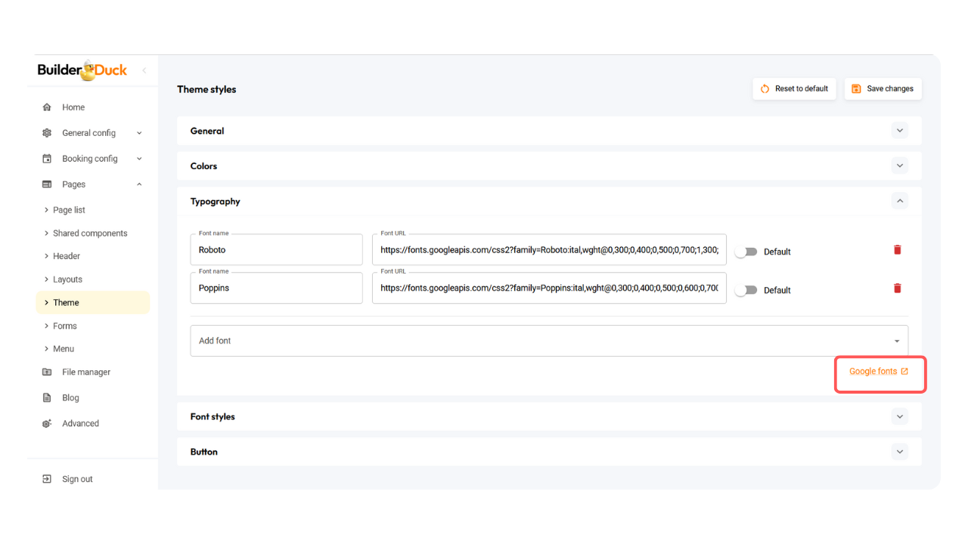Expand the Font styles section
968x544 pixels.
(x=899, y=416)
